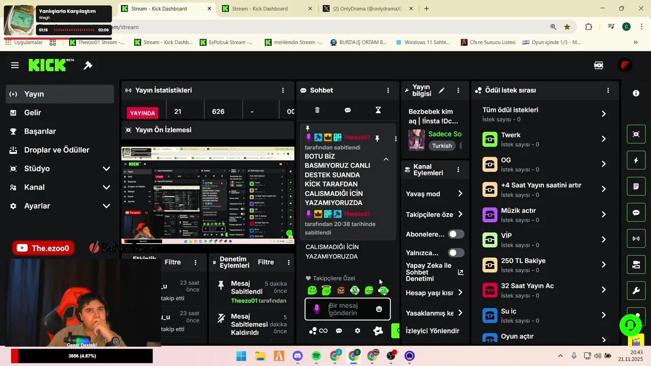Clear chat with the trash can icon
Image resolution: width=651 pixels, height=366 pixels.
pos(317,110)
